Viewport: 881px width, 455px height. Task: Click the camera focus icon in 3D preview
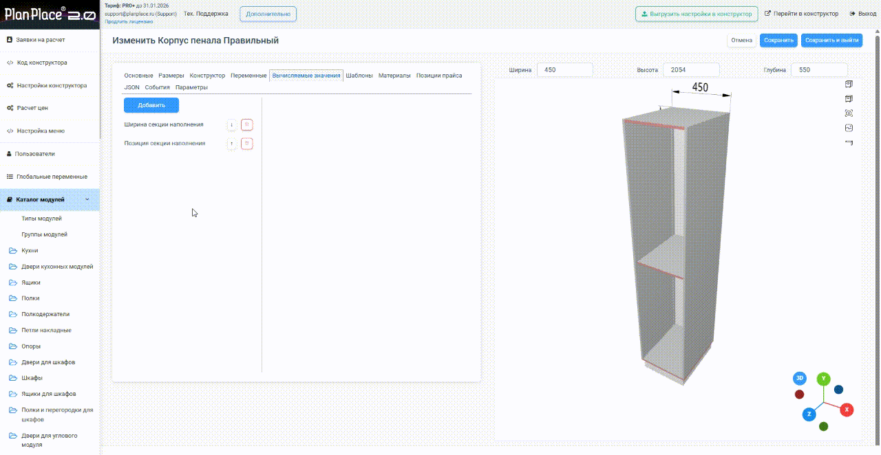click(849, 113)
